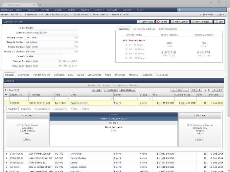The height and width of the screenshot is (172, 230).
Task: Go to next page of circuit results
Action: click(x=215, y=90)
